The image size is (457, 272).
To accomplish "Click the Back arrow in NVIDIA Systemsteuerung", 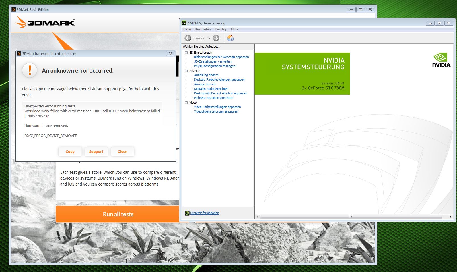I will [188, 38].
